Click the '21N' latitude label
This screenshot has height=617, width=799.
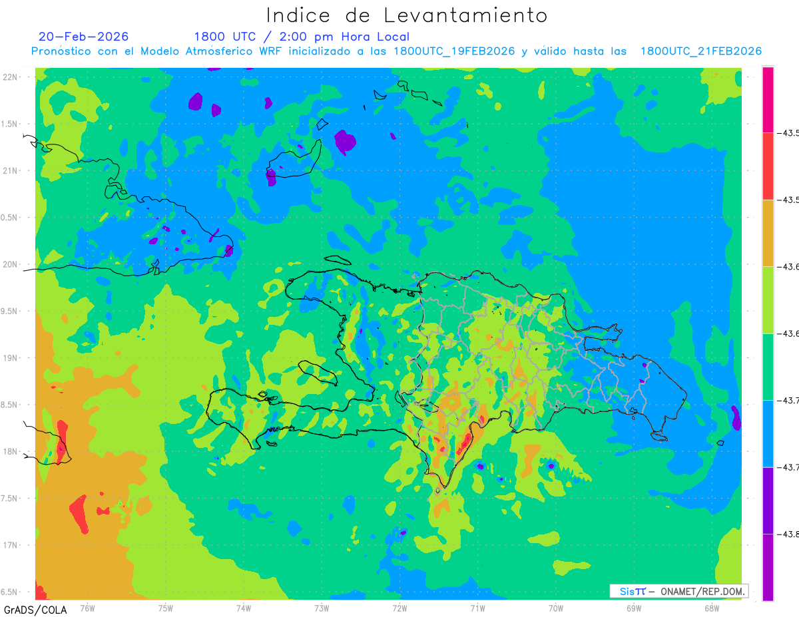pyautogui.click(x=11, y=171)
